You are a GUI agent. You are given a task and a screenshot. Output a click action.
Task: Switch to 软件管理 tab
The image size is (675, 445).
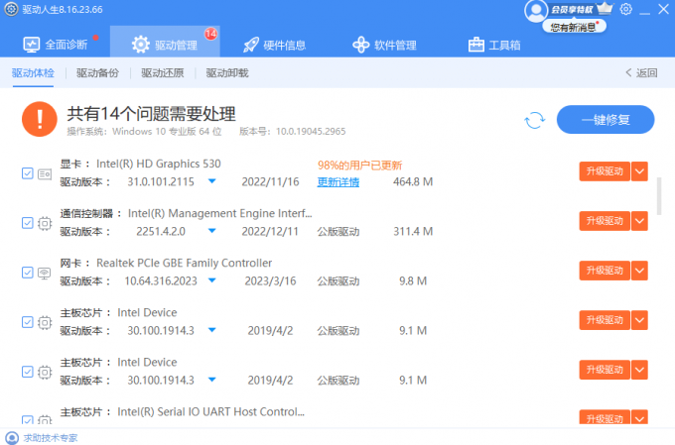coord(384,45)
